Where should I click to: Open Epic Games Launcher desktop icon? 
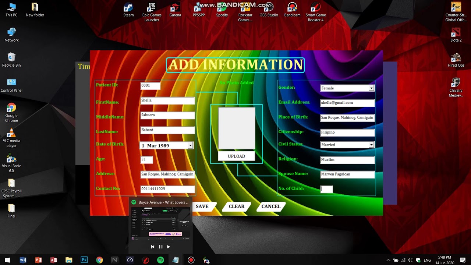click(152, 12)
